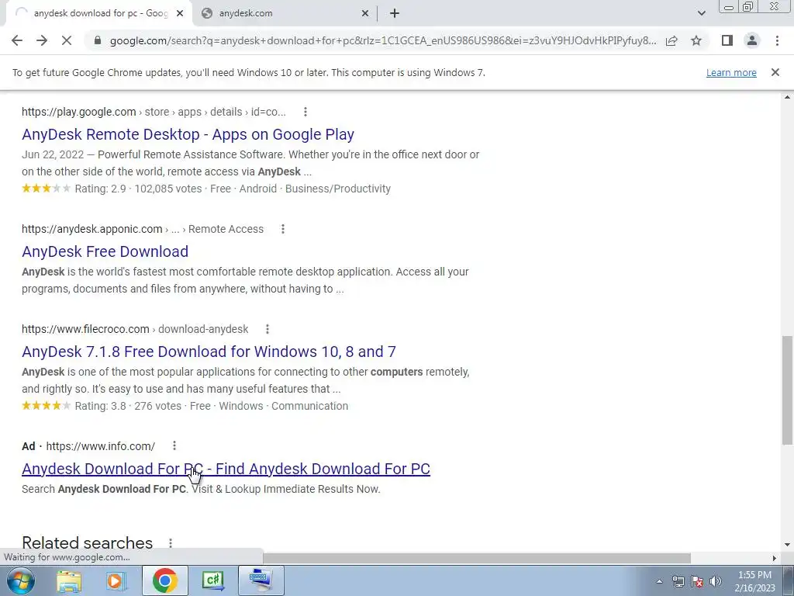Select the anydesk download for pc tab
The width and height of the screenshot is (794, 596).
click(98, 13)
